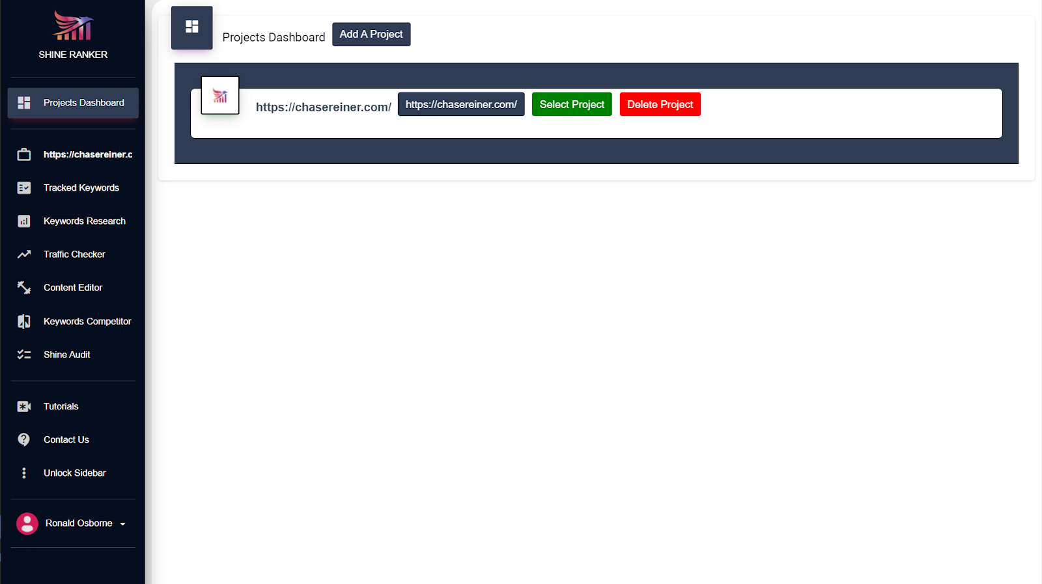Click the Ronald Osborne user name
This screenshot has width=1042, height=584.
coord(79,523)
